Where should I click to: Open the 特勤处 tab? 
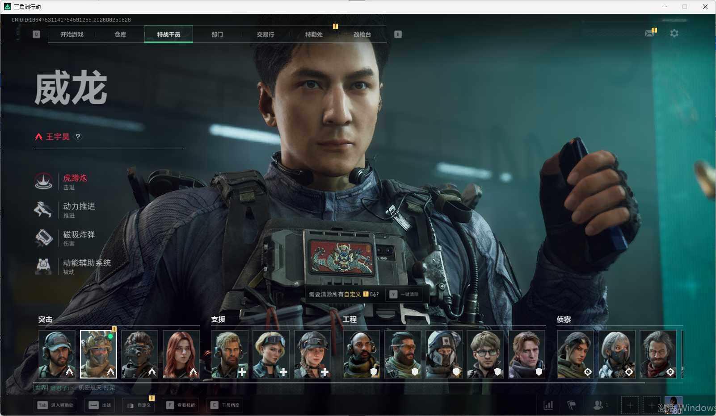tap(314, 34)
